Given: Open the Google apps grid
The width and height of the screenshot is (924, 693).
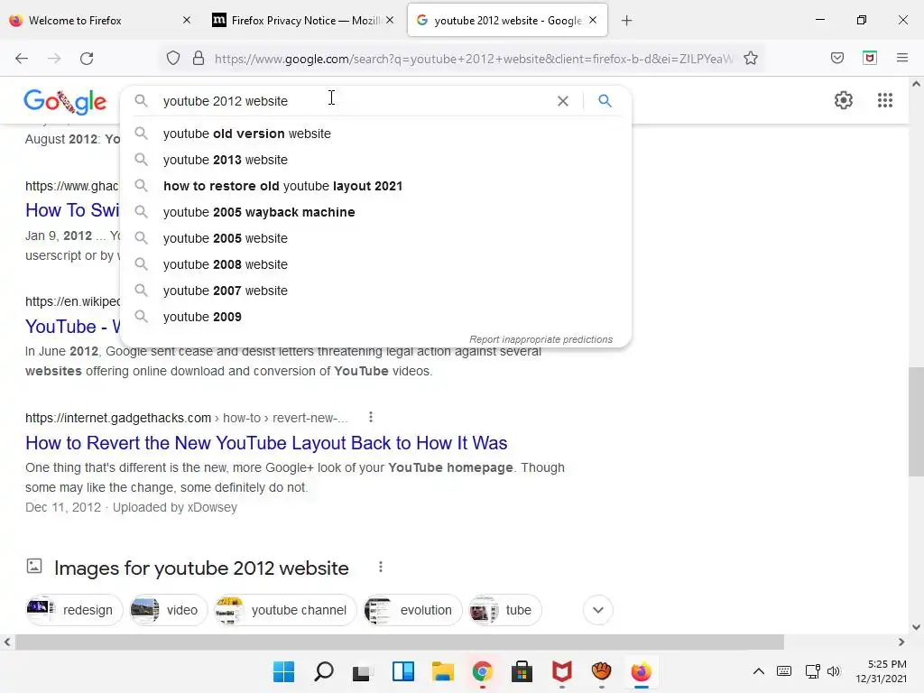Looking at the screenshot, I should coord(885,100).
